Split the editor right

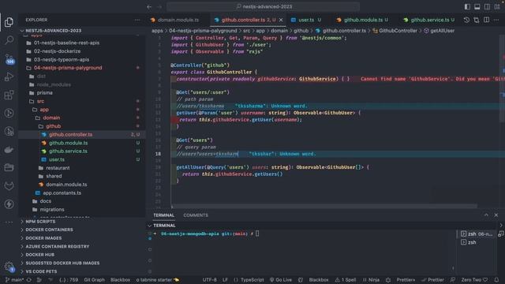(486, 20)
